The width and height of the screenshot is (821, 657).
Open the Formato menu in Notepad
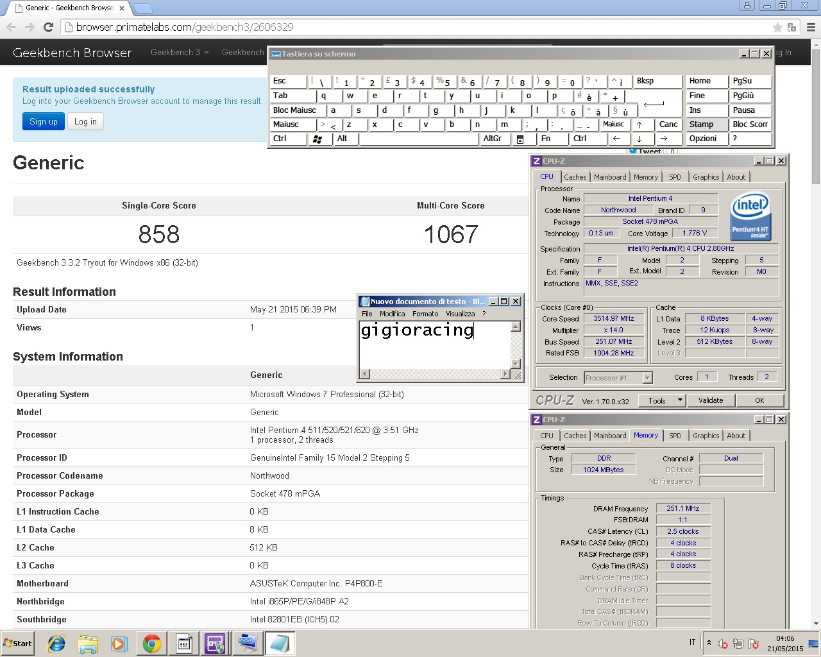[425, 314]
